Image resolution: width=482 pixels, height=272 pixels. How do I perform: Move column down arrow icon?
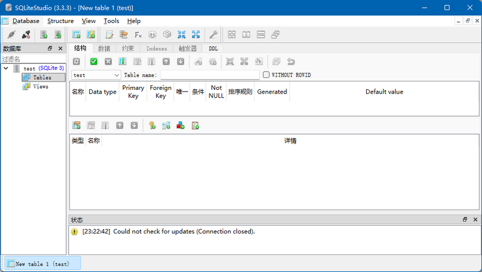pyautogui.click(x=180, y=62)
